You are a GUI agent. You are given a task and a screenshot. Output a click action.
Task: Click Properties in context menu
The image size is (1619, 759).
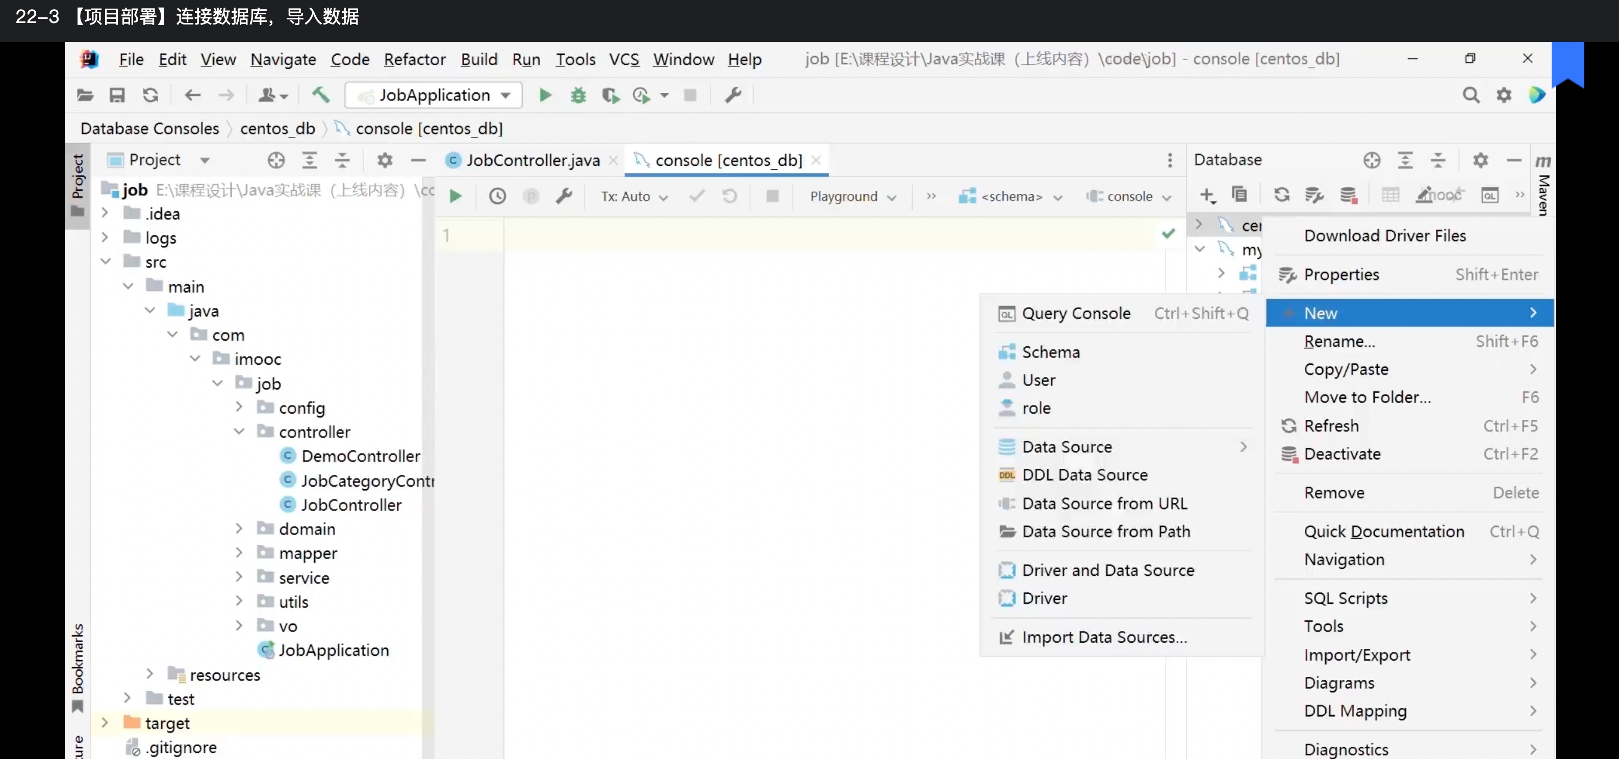[1410, 274]
